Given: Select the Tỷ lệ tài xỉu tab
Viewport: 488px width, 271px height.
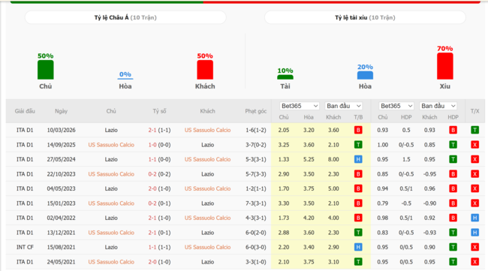Looking at the screenshot, I should [365, 17].
